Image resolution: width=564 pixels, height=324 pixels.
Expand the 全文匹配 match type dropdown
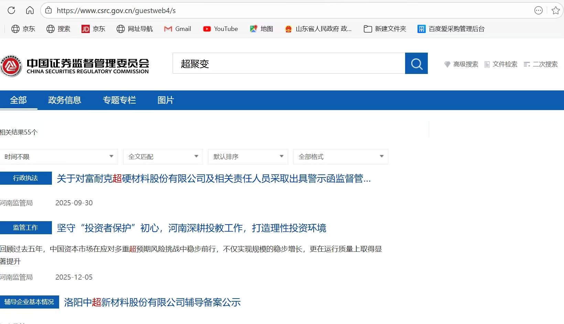[x=163, y=156]
